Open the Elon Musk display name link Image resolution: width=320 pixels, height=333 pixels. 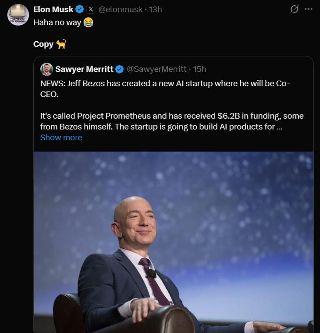tap(53, 9)
